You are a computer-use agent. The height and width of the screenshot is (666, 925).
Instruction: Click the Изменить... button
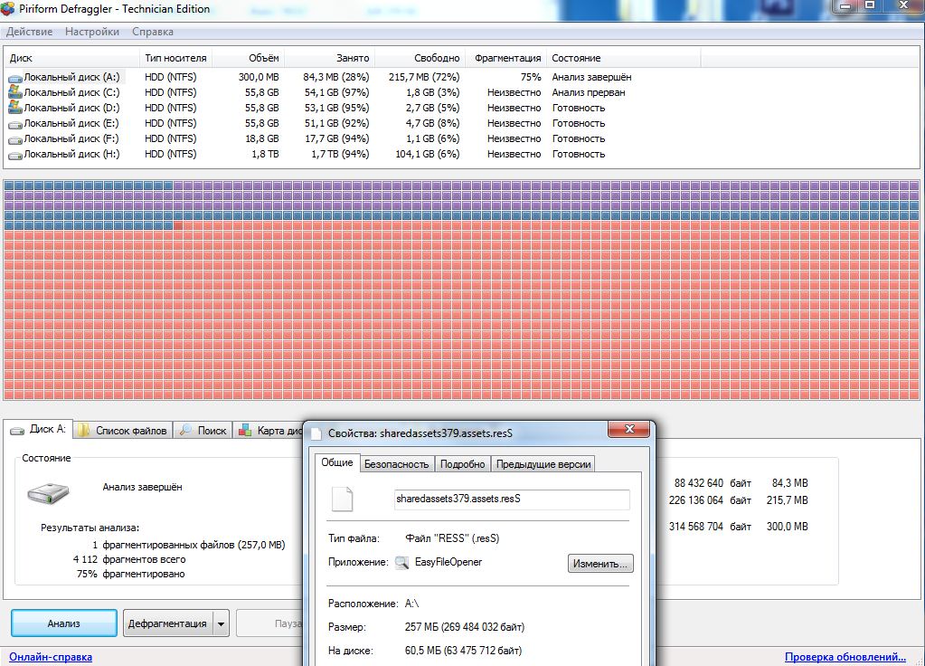pyautogui.click(x=600, y=564)
